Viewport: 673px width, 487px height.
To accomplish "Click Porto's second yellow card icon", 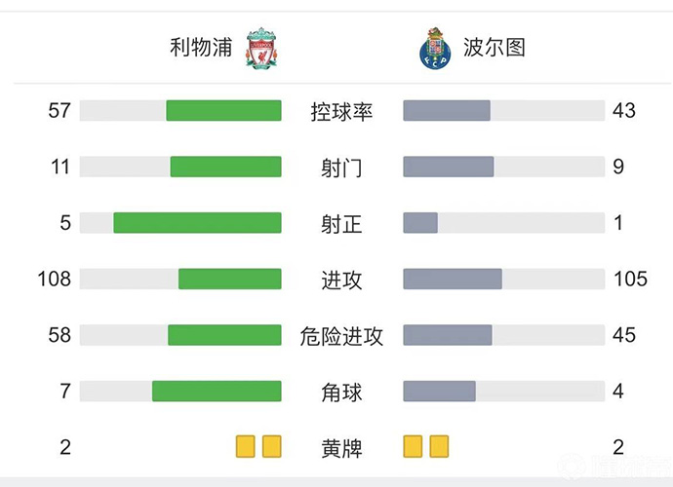I will [x=439, y=447].
